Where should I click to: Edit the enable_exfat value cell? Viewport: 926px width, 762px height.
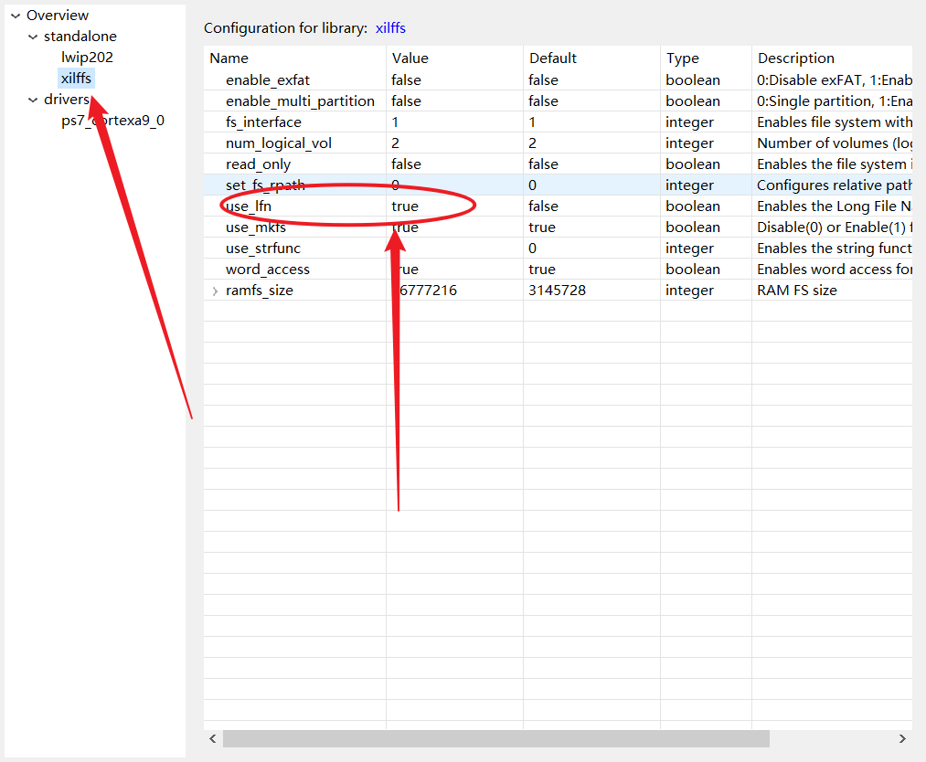click(406, 80)
